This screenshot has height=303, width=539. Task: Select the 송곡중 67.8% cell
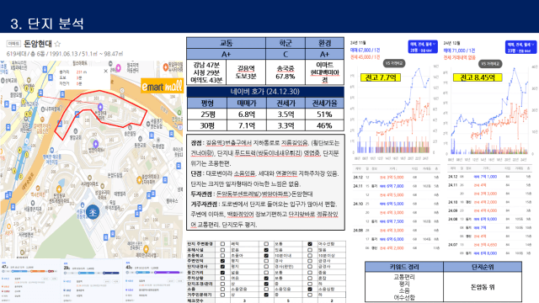(x=286, y=72)
